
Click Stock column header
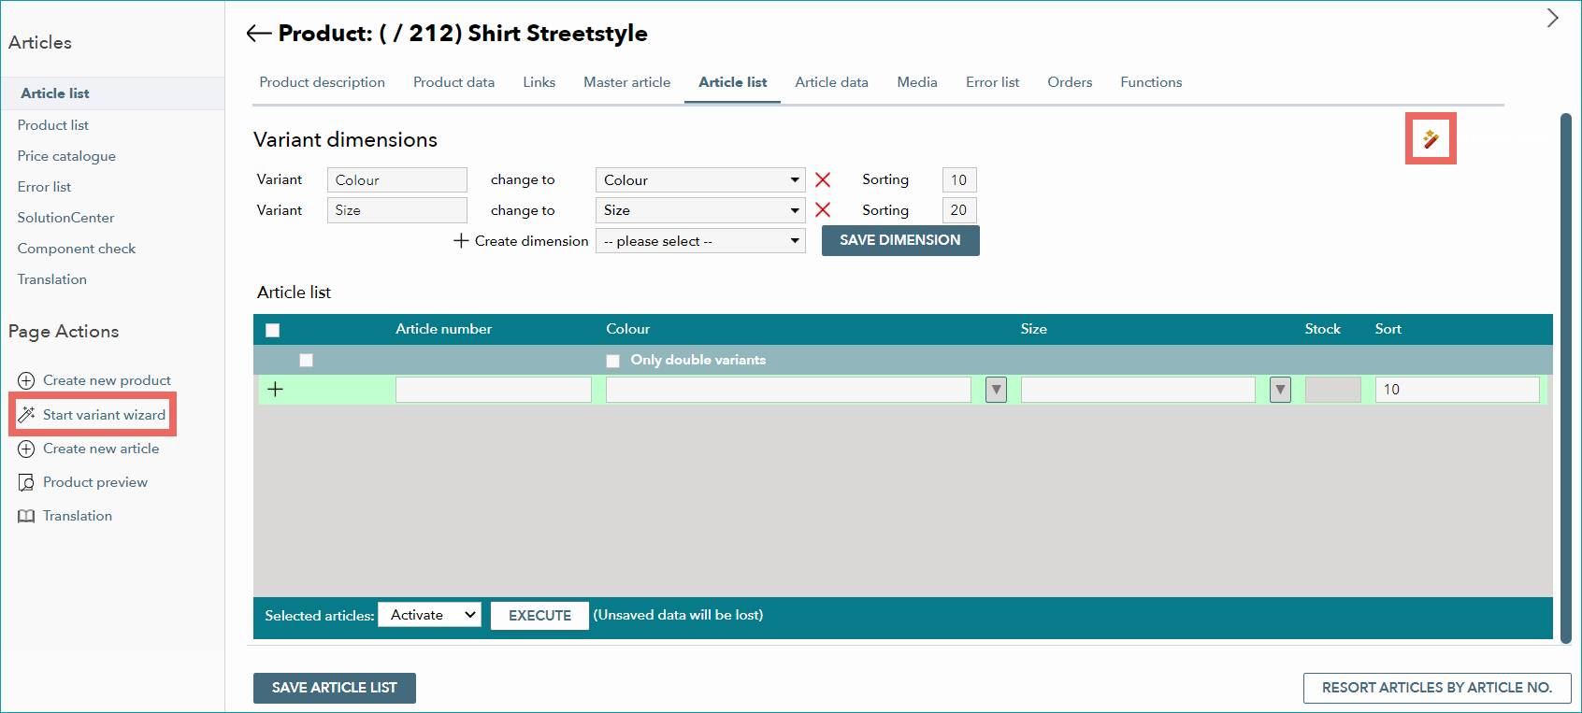[x=1322, y=329]
